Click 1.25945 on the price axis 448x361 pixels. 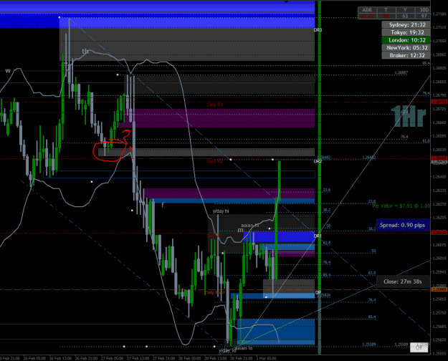[x=439, y=272]
